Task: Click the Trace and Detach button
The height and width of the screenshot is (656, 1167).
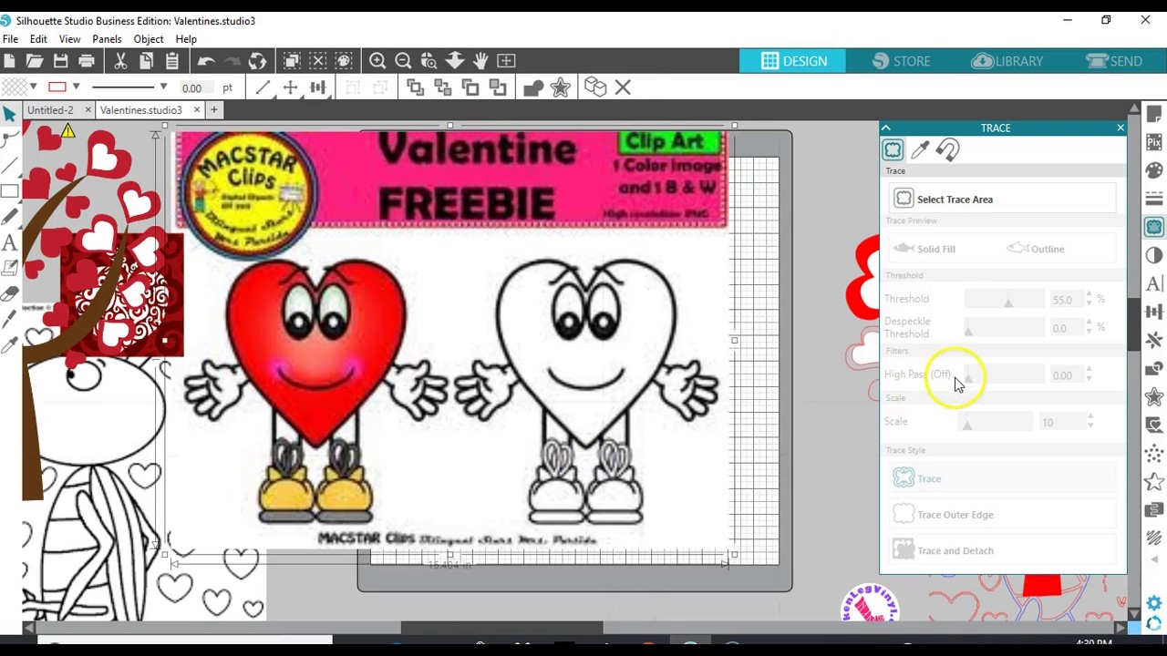Action: [x=1002, y=550]
